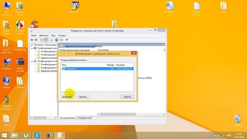Screen dimensions: 247x139
Task: Click the Back arrow in the policy editor toolbar
Action: click(32, 40)
